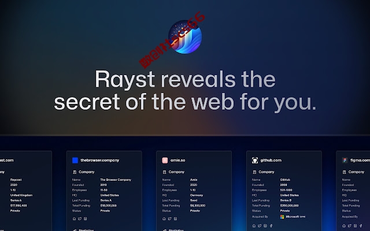This screenshot has height=231, width=370.
Task: Click 'Seed' last funding value
Action: pyautogui.click(x=194, y=200)
